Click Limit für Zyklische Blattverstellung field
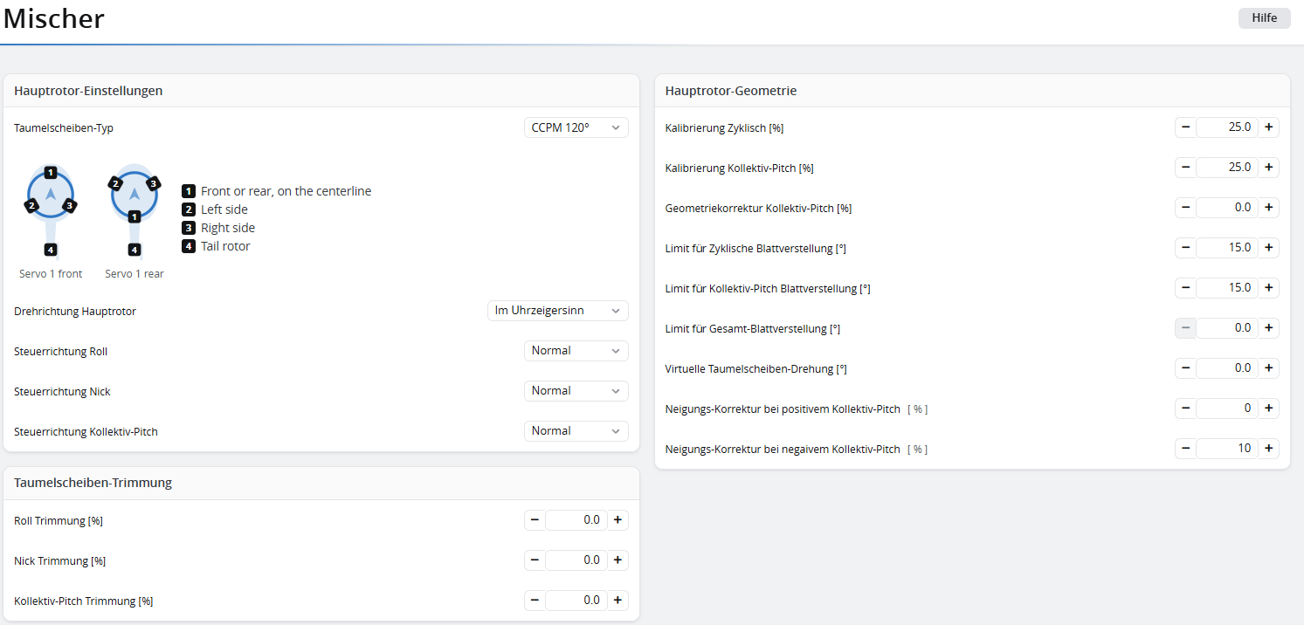 tap(1226, 248)
